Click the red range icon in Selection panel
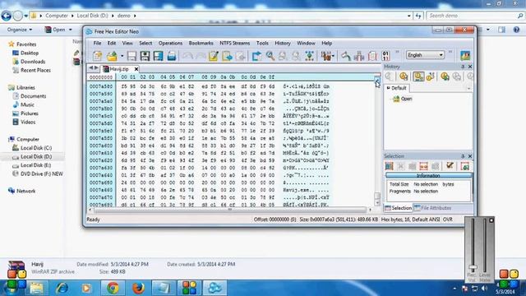The image size is (526, 296). point(424,166)
